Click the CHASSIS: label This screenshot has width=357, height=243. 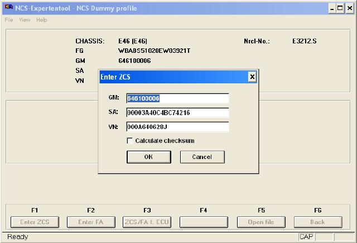[90, 41]
